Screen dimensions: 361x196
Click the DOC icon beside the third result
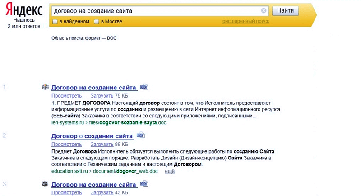pyautogui.click(x=144, y=184)
